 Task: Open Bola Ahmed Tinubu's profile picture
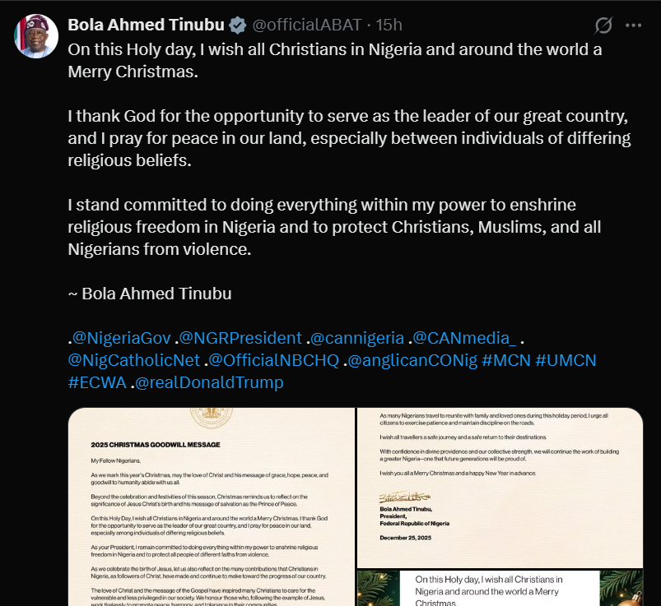(36, 36)
